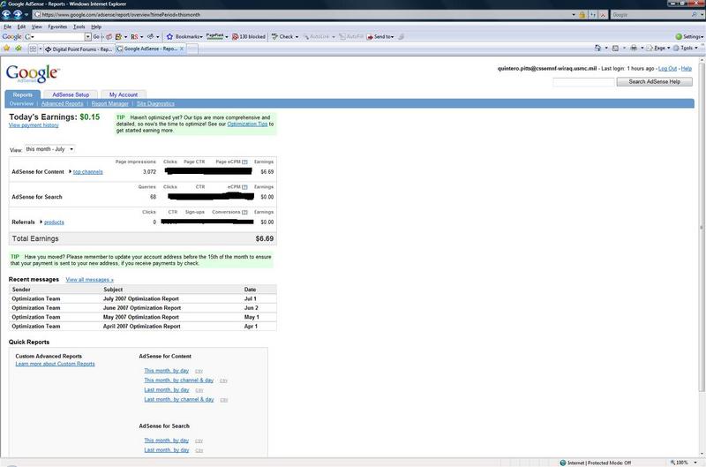The width and height of the screenshot is (706, 467).
Task: Select the AdSense Setup tab
Action: (x=71, y=94)
